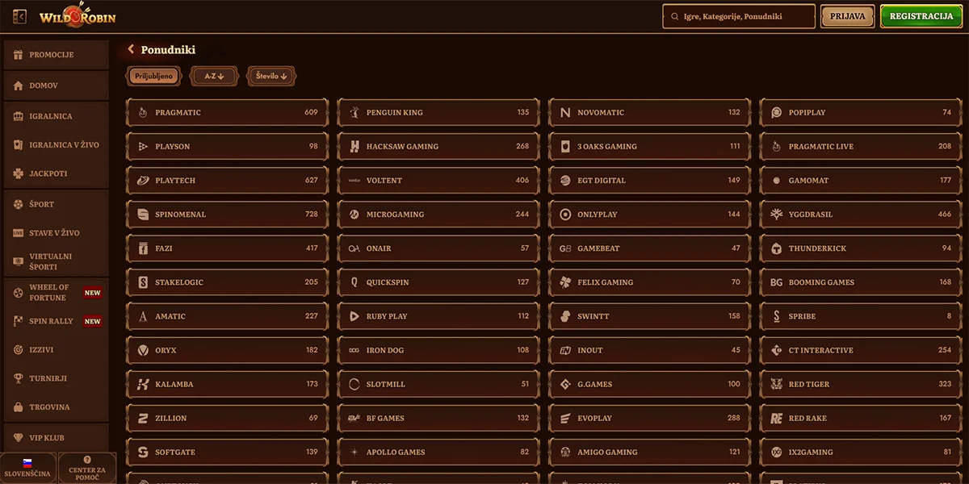The width and height of the screenshot is (969, 484).
Task: Sort providers with the A-Z button
Action: (x=214, y=77)
